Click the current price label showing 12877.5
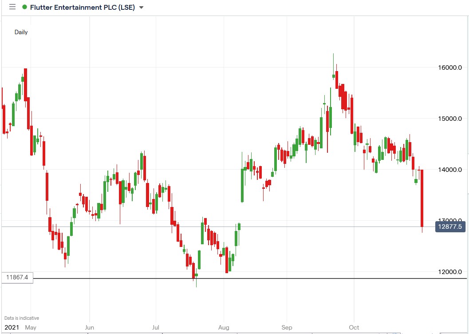 point(449,227)
